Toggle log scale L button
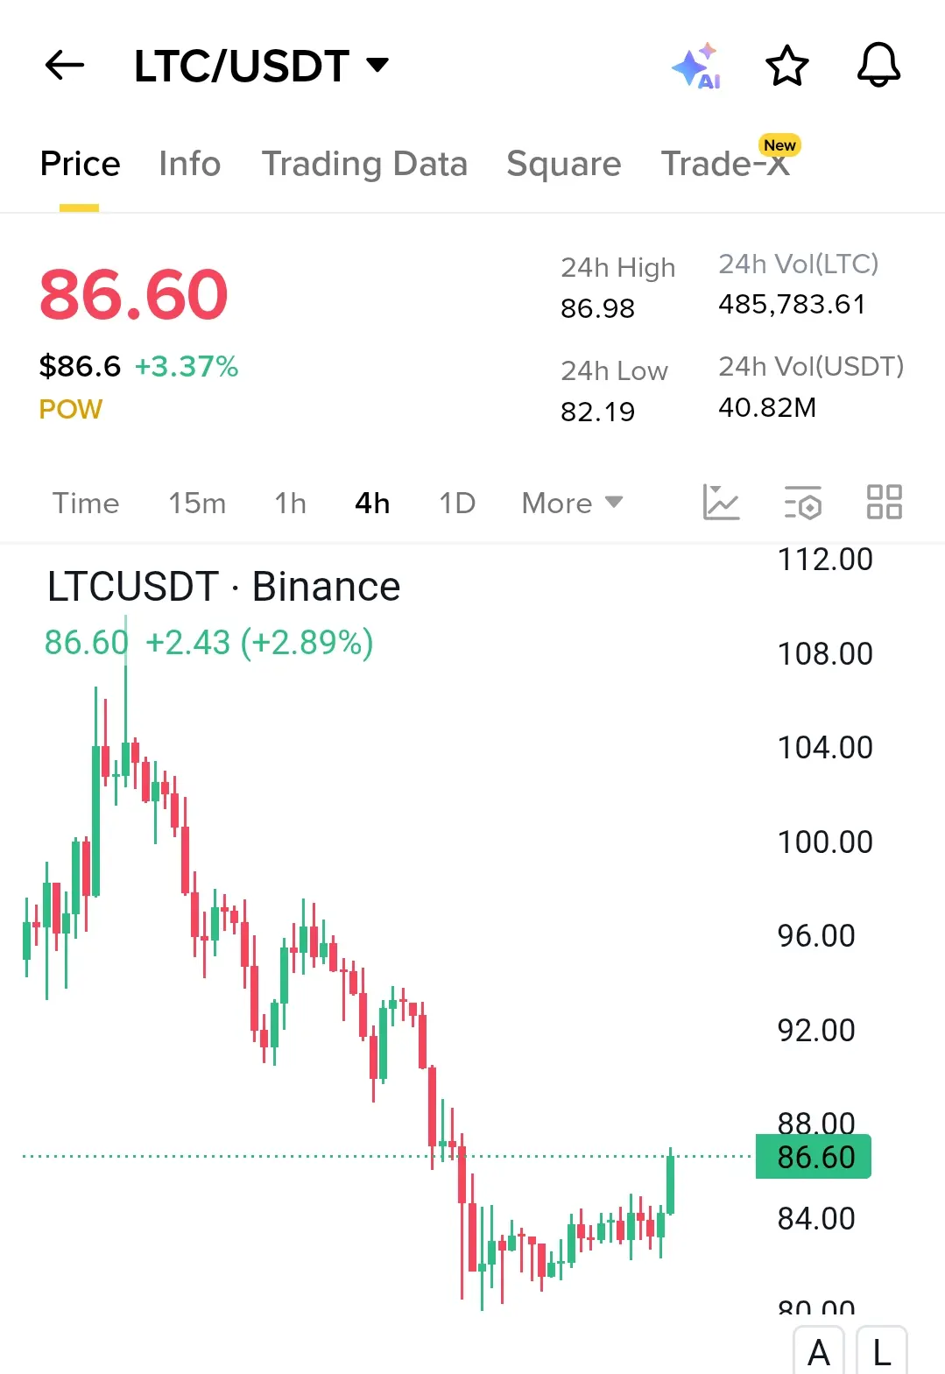Screen dimensions: 945x1374 881,1351
